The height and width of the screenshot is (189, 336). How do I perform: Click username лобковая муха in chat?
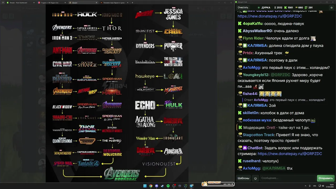pos(257,120)
